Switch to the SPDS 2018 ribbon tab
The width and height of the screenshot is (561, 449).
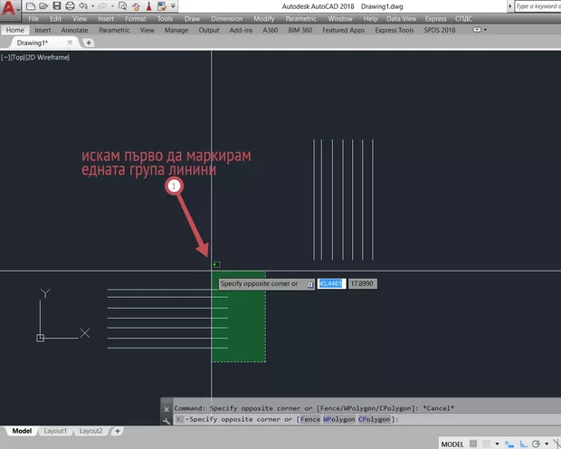pos(440,30)
